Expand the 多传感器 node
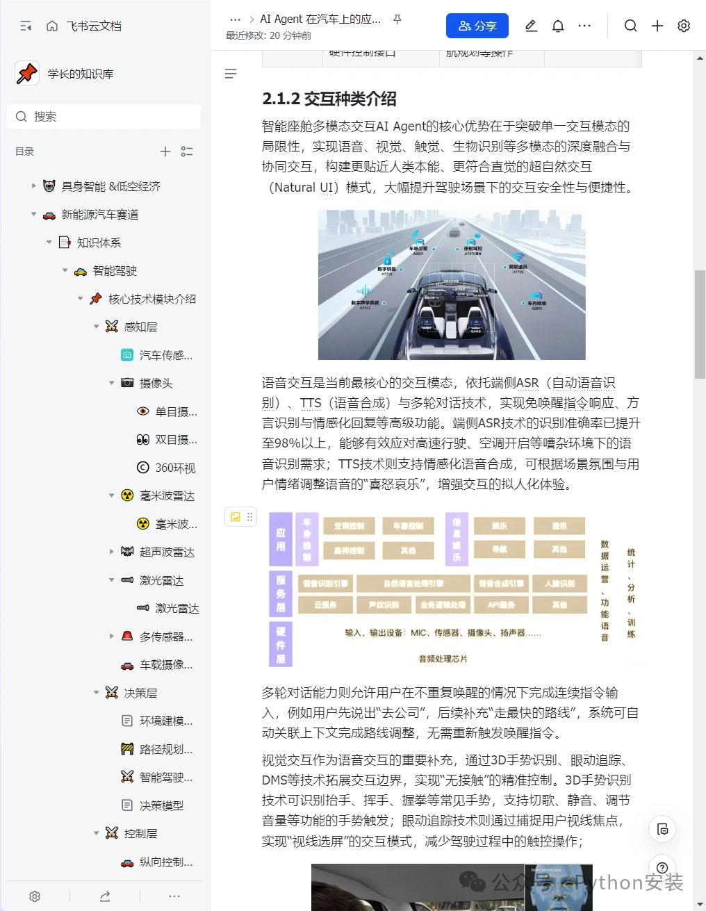The height and width of the screenshot is (911, 706). tap(112, 636)
